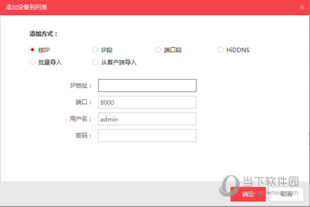Screen dimensions: 310x207
Task: Click the 用户名 label
Action: coord(81,119)
